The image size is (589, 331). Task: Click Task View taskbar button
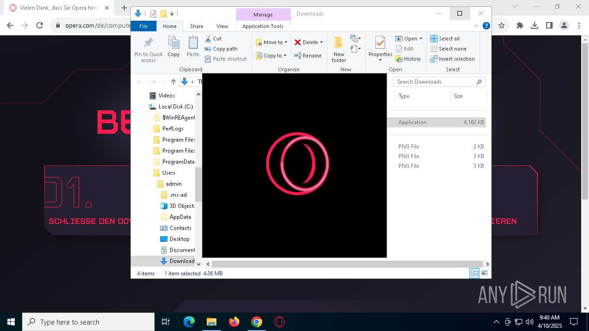pos(166,322)
